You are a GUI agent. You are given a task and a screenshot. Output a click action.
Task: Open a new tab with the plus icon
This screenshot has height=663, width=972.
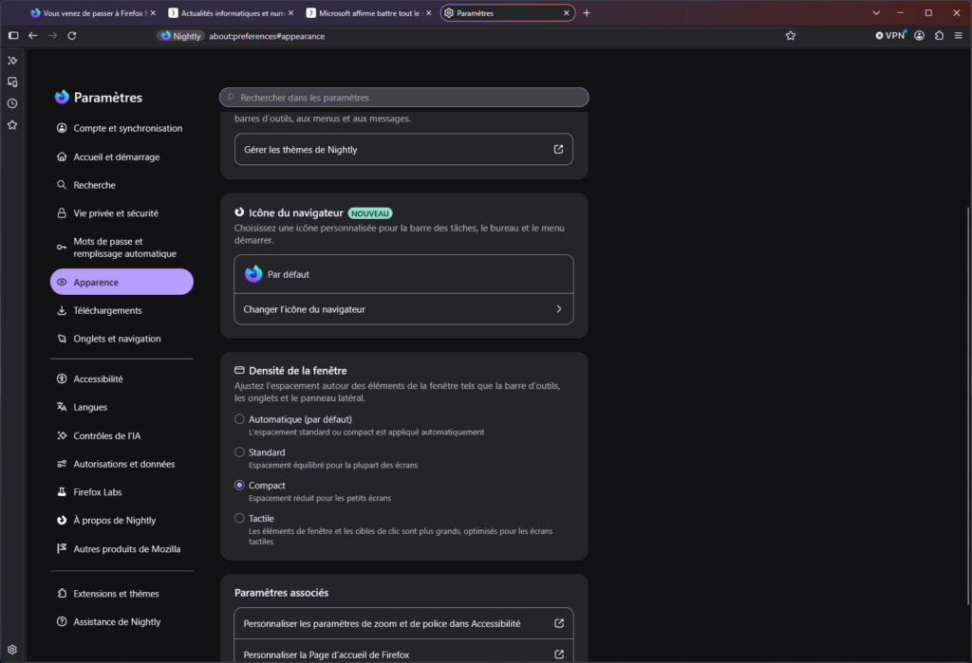click(587, 13)
